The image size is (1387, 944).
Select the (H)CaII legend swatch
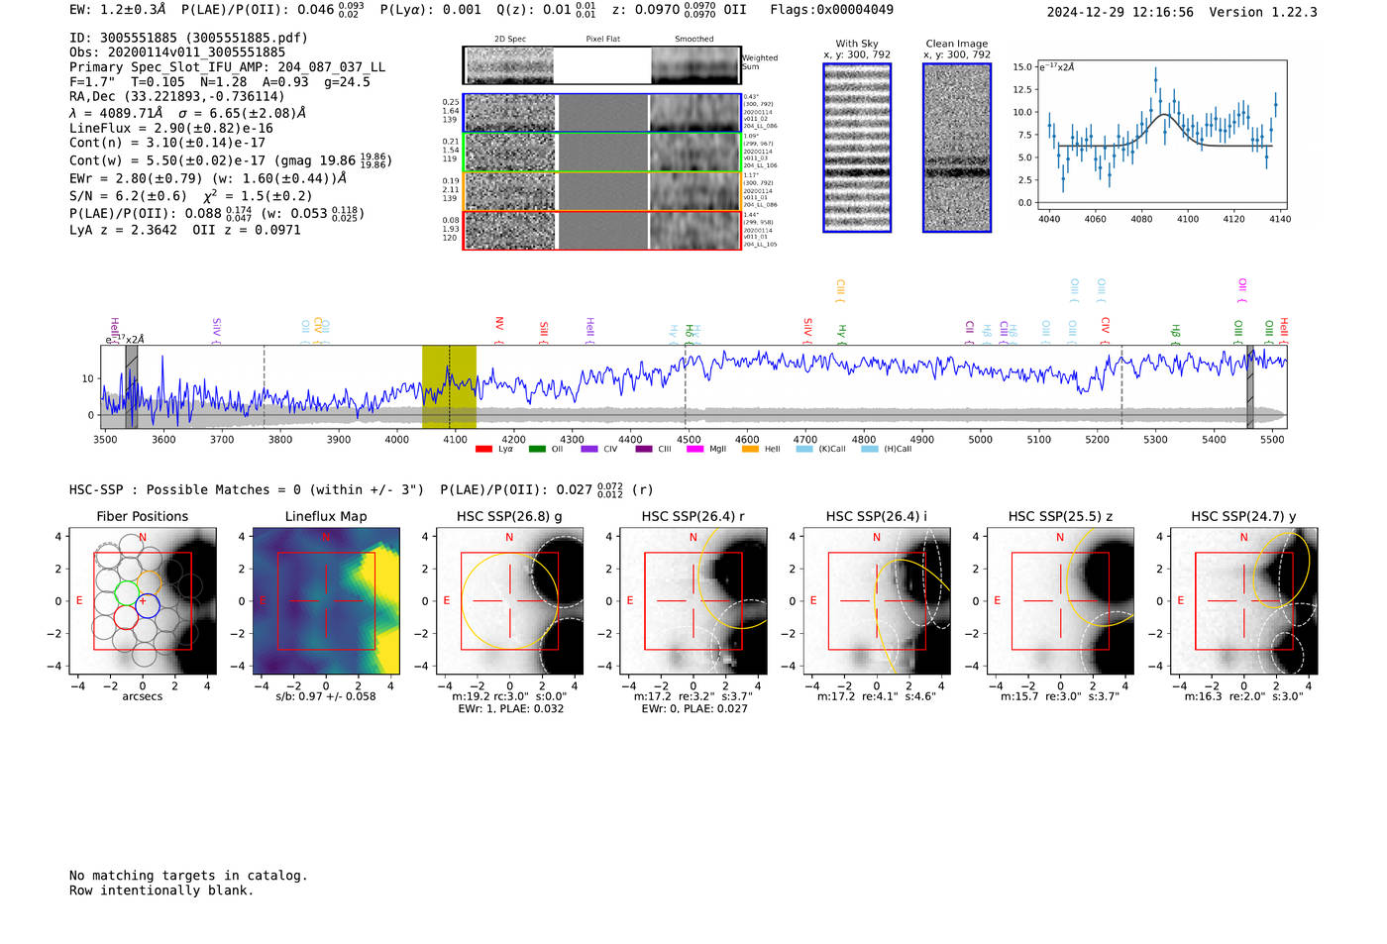click(870, 449)
